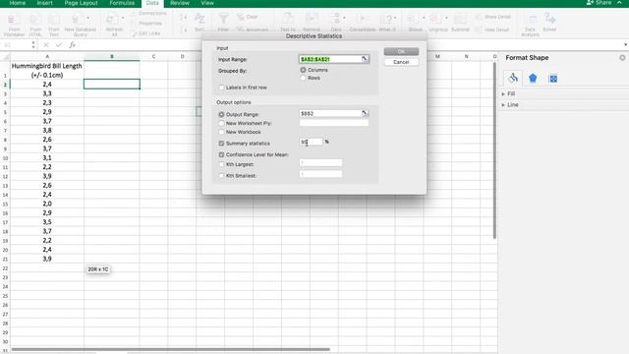Viewport: 629px width, 354px height.
Task: Switch to the Page Layout tab
Action: 81,3
